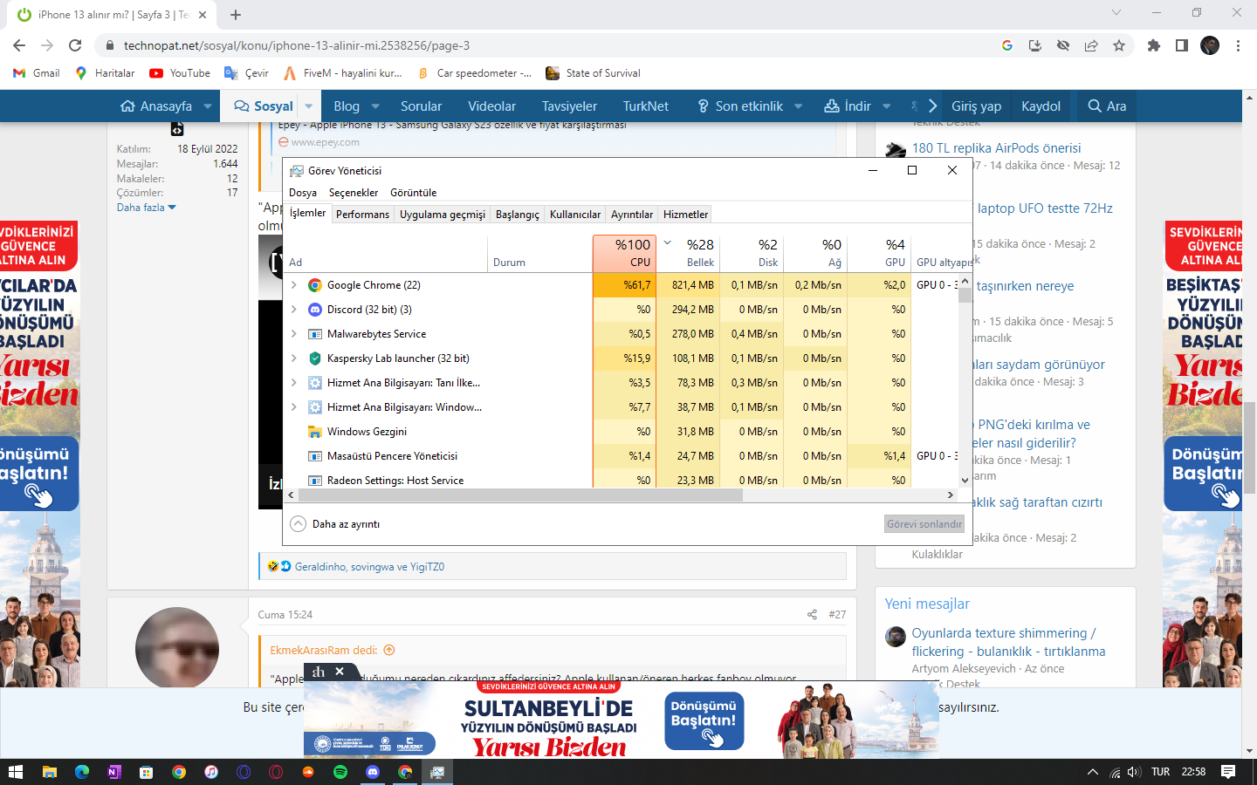Viewport: 1257px width, 785px height.
Task: Open Chrome tab search dropdown
Action: coord(1116,13)
